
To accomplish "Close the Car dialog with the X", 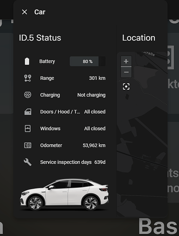I will click(25, 12).
